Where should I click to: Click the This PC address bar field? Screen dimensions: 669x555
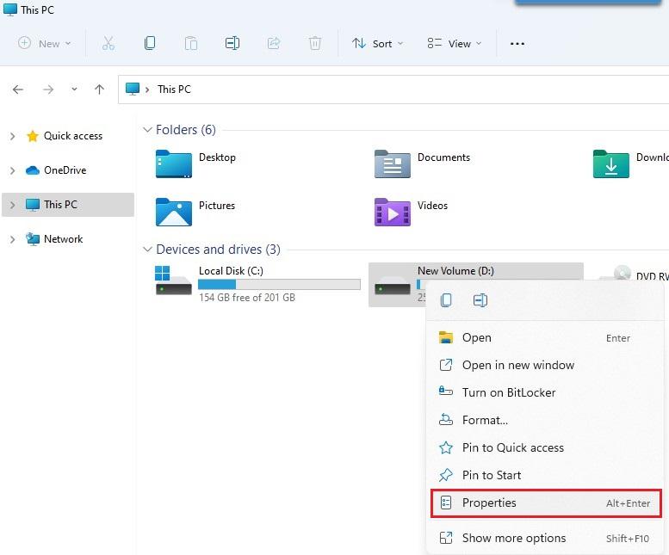387,89
